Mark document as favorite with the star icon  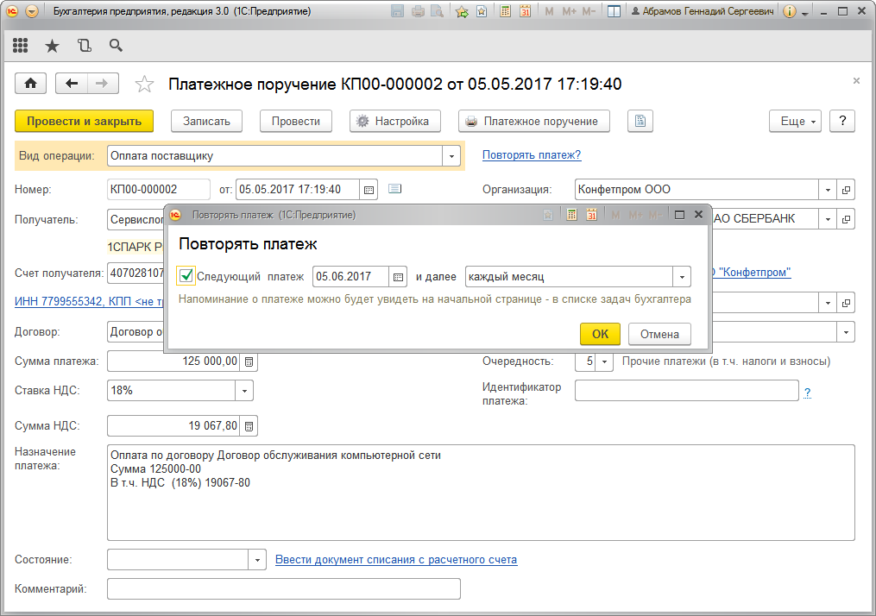tap(143, 84)
